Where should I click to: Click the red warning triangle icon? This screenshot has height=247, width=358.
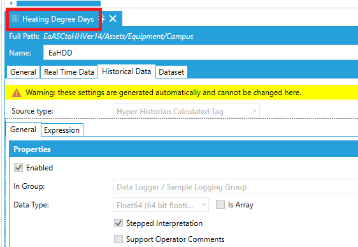[17, 93]
